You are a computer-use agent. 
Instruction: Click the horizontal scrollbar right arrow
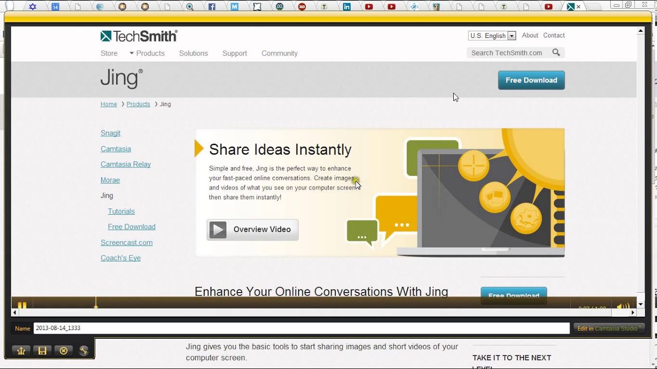click(x=633, y=312)
